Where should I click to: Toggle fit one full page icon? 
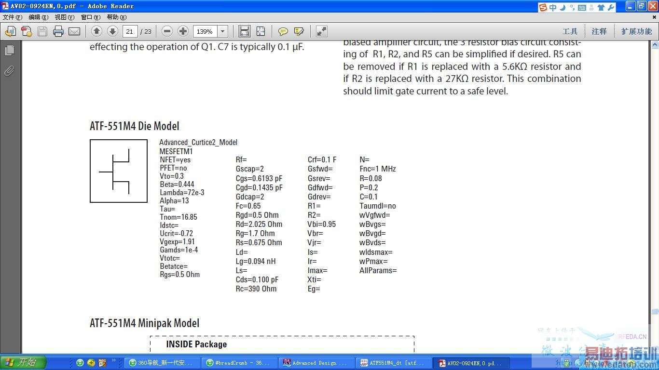tap(261, 31)
